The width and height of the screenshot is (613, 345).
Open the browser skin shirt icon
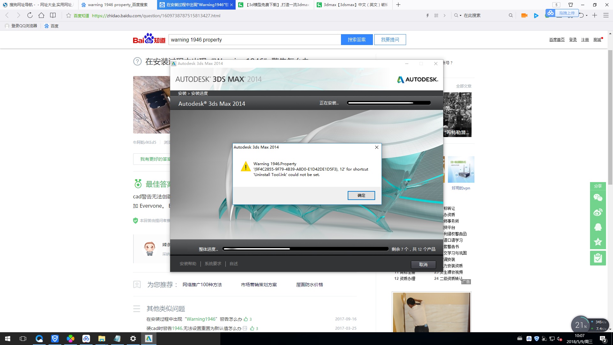tap(571, 5)
